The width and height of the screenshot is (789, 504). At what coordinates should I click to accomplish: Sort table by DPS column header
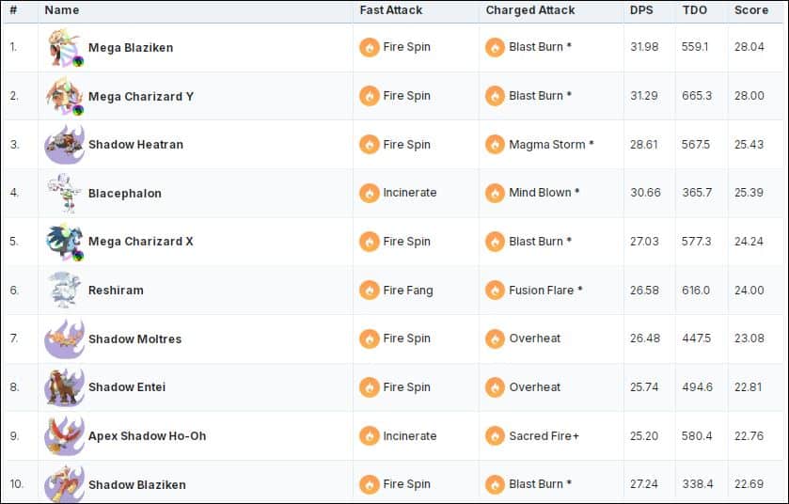640,10
